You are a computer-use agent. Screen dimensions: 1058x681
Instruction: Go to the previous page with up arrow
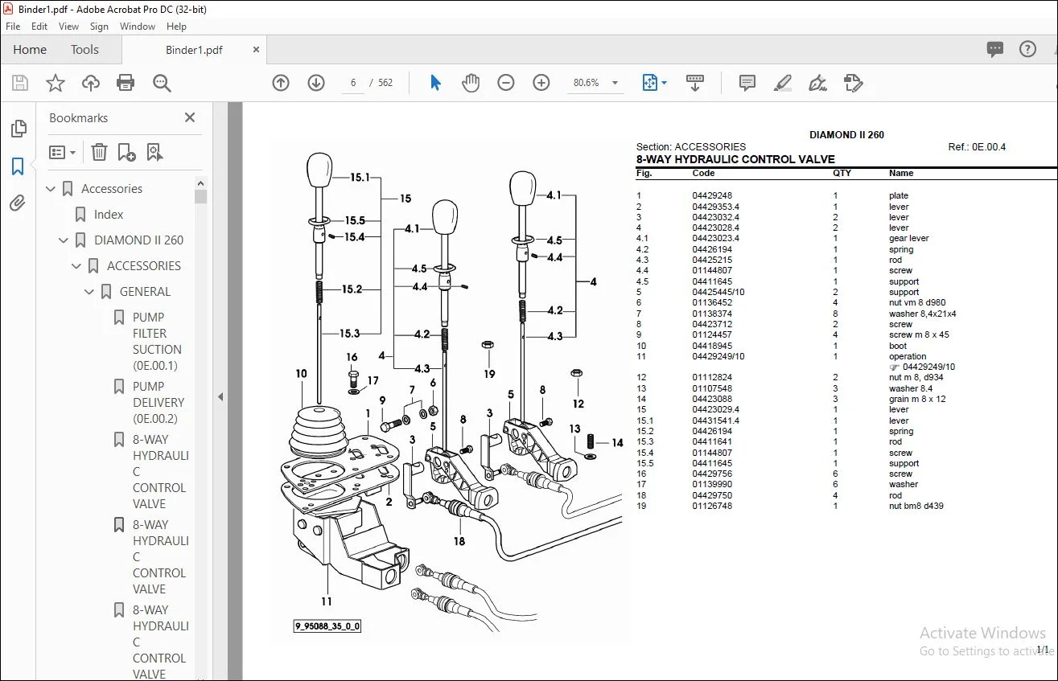tap(281, 83)
